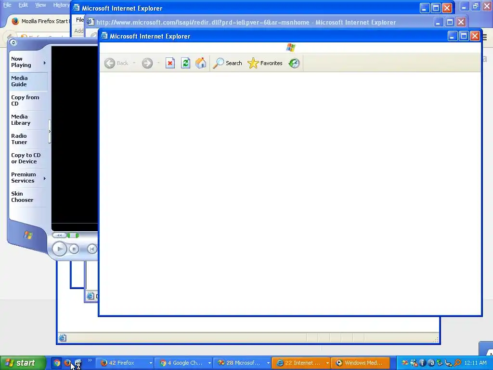Click the Windows flag logo throbber
Viewport: 493px width, 370px height.
(291, 48)
